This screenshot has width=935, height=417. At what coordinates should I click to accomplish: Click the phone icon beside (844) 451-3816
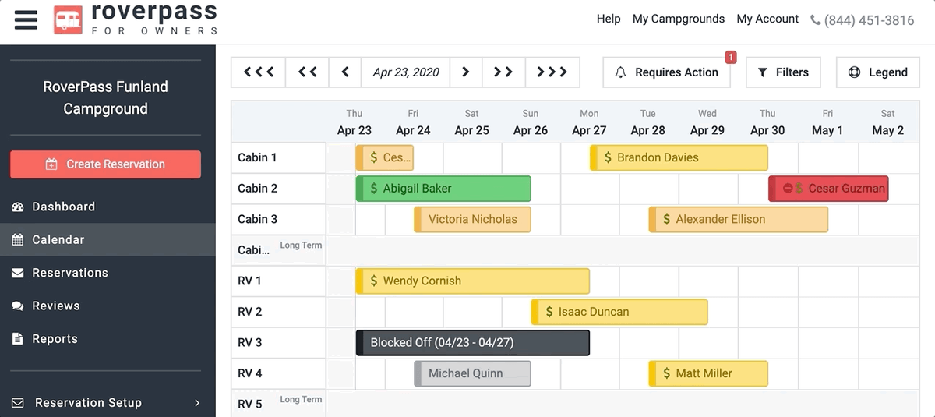[816, 20]
